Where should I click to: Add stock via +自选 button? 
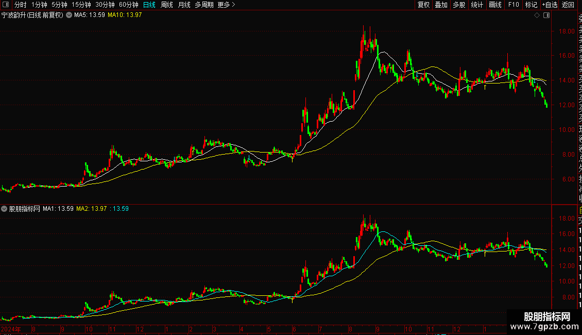coord(550,5)
